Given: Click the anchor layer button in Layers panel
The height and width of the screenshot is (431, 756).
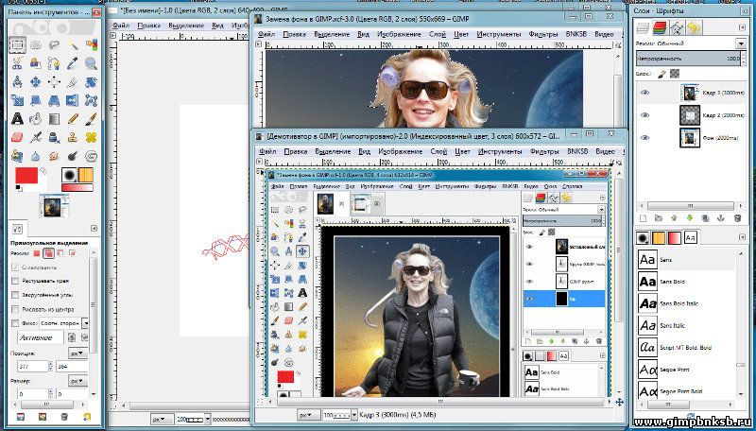Looking at the screenshot, I should (721, 218).
